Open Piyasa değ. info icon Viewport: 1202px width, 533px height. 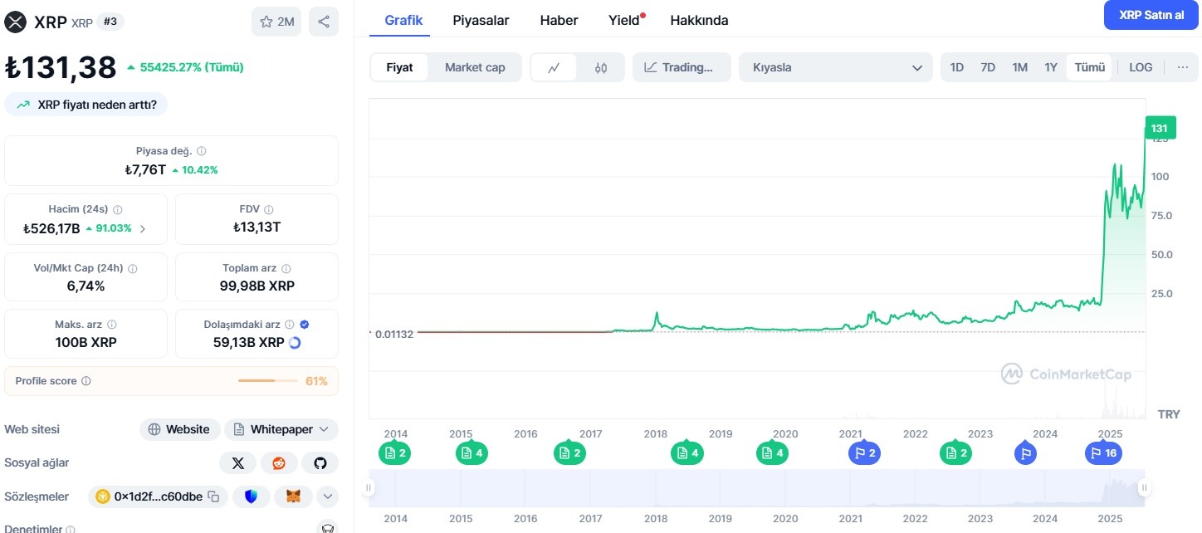(x=202, y=151)
